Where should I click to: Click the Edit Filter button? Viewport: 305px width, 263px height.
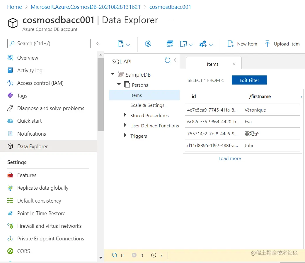[249, 80]
